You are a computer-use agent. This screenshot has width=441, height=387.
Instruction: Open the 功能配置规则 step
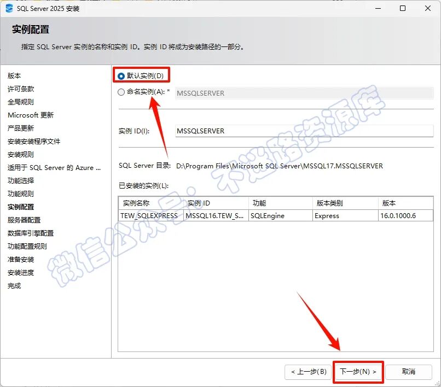tap(27, 246)
